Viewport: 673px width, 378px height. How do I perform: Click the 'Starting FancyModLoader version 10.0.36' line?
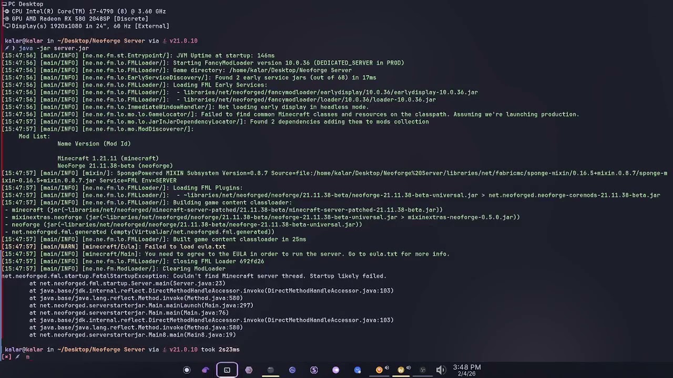203,62
